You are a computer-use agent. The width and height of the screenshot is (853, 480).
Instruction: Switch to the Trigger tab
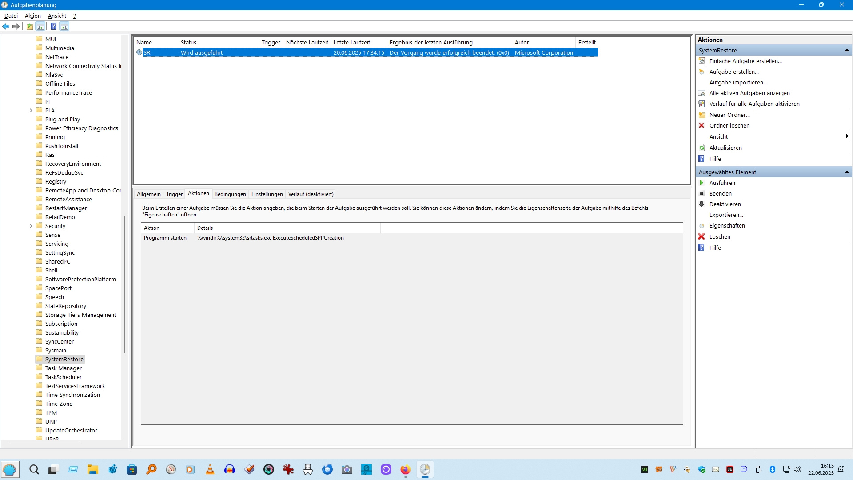pyautogui.click(x=174, y=194)
